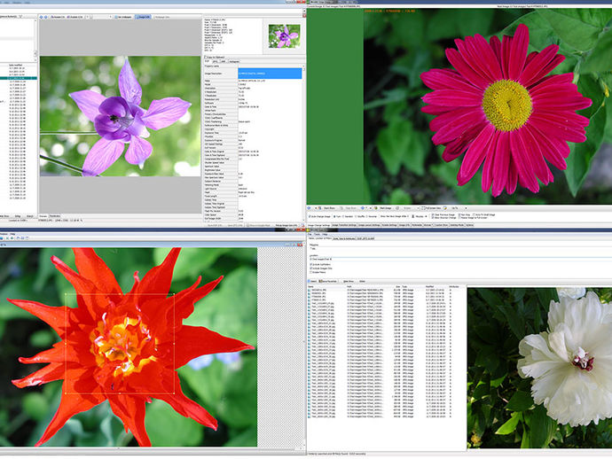The width and height of the screenshot is (612, 459).
Task: Open the Thumbnails tab in viewer
Action: pos(55,216)
